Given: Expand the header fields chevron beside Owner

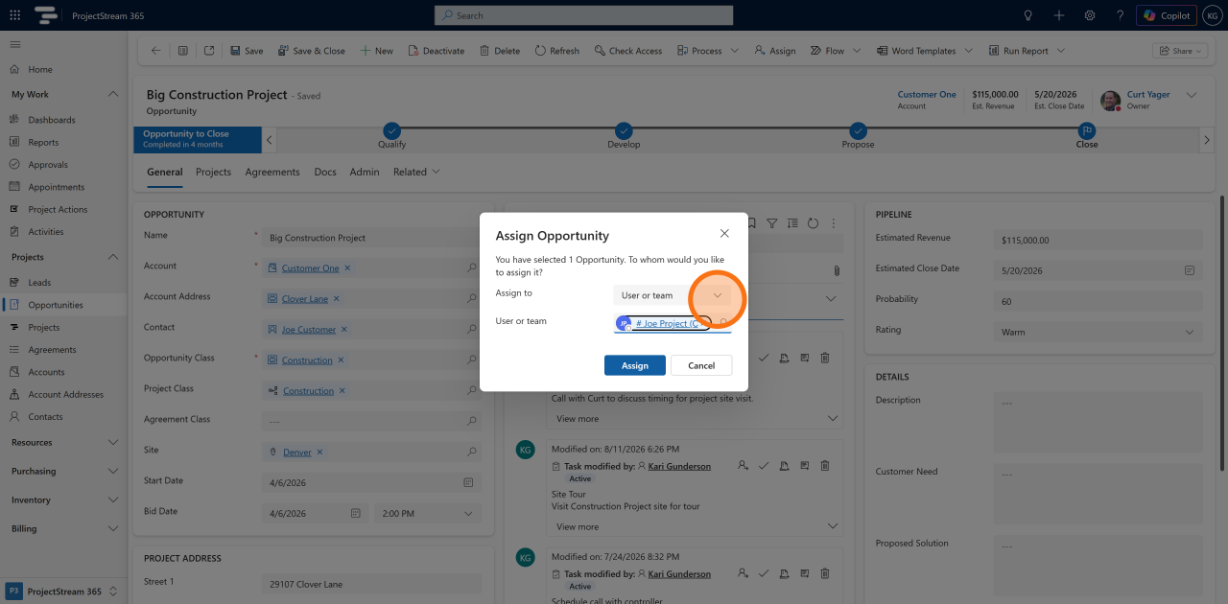Looking at the screenshot, I should point(1192,95).
